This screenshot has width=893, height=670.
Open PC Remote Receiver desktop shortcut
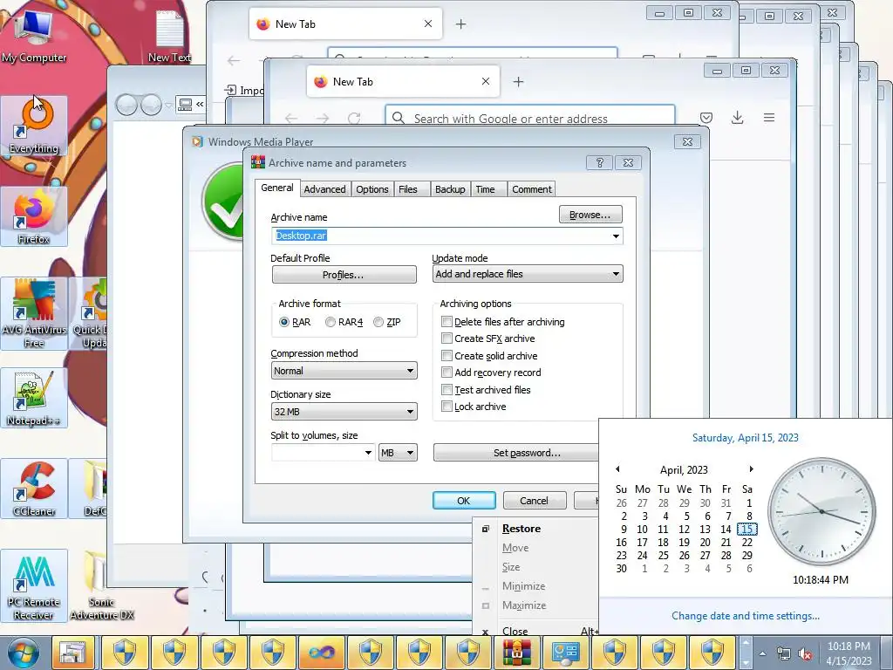(34, 585)
